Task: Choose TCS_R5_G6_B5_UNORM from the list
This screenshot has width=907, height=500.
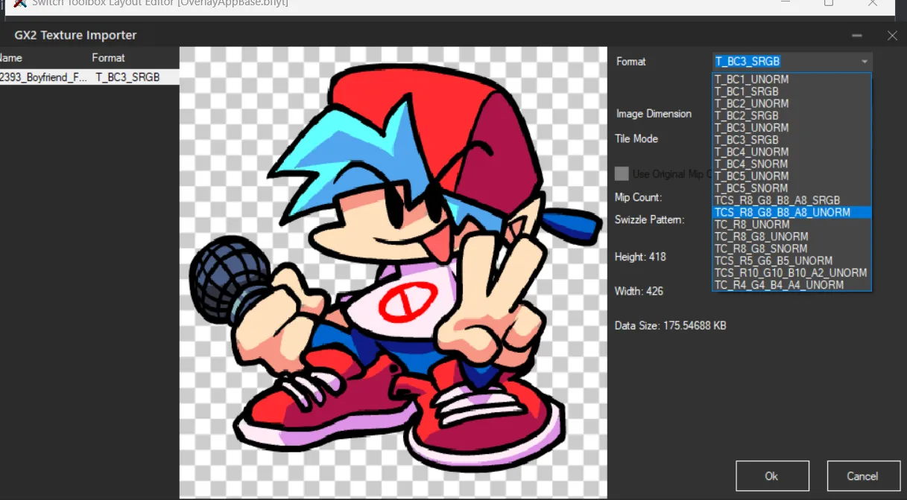Action: (x=774, y=260)
